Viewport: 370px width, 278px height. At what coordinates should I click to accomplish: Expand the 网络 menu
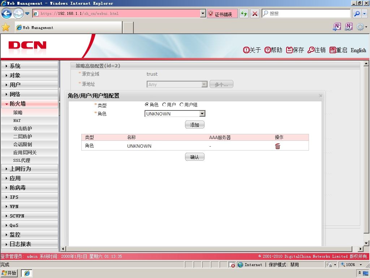(x=30, y=94)
